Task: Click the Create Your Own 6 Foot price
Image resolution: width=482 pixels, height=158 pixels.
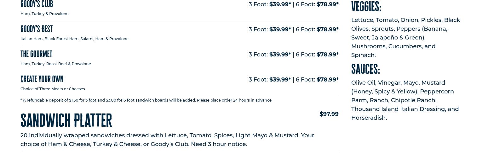Action: [x=327, y=80]
